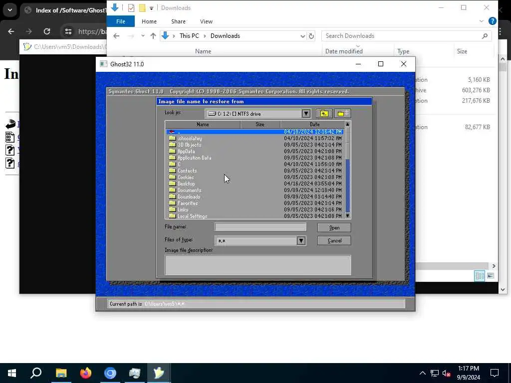
Task: Click the create new folder icon in Ghost dialog
Action: (342, 113)
